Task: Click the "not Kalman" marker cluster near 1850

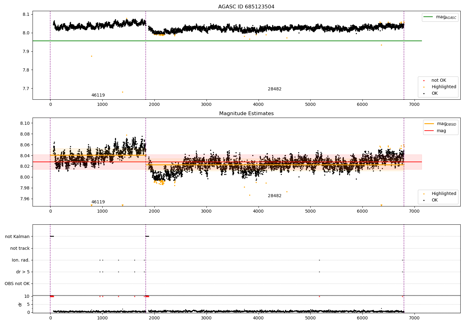Action: (x=147, y=236)
